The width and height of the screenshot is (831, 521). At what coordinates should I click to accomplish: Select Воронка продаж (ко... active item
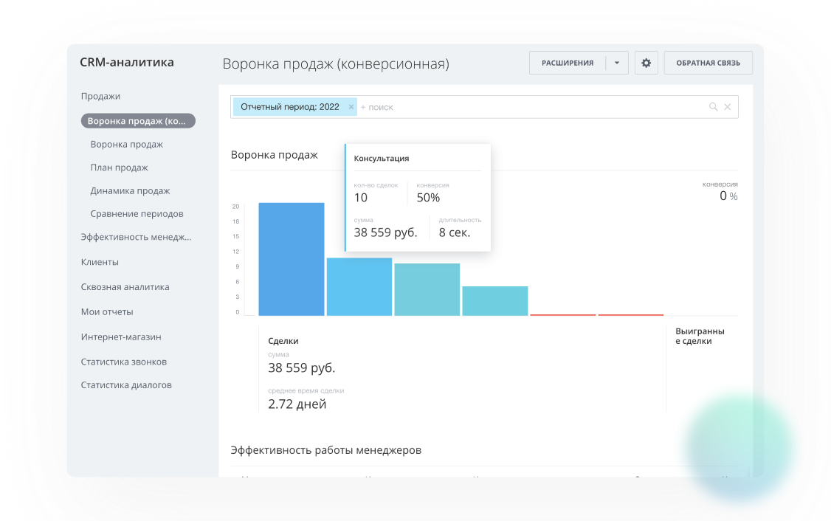[x=138, y=121]
